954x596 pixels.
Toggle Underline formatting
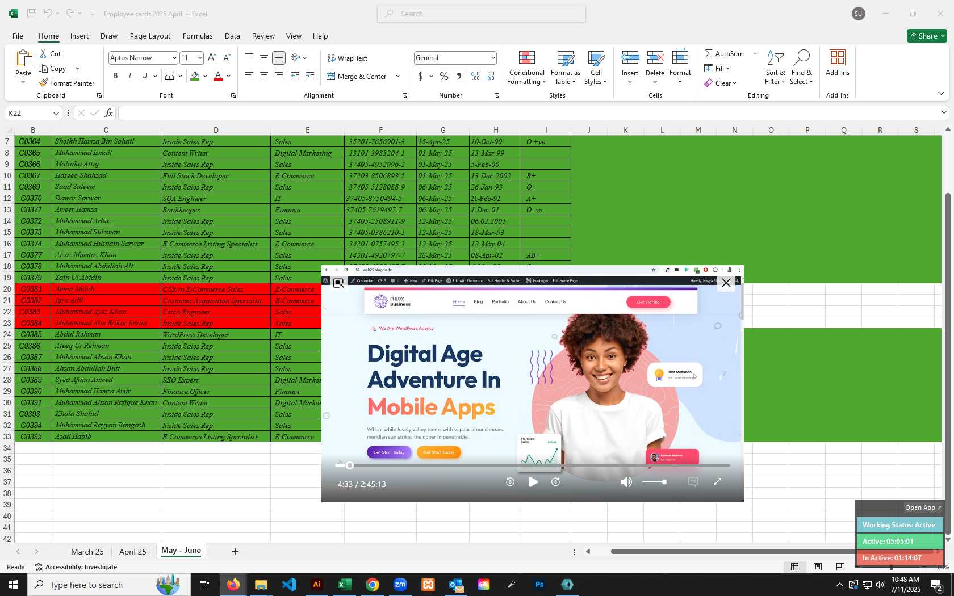click(144, 76)
